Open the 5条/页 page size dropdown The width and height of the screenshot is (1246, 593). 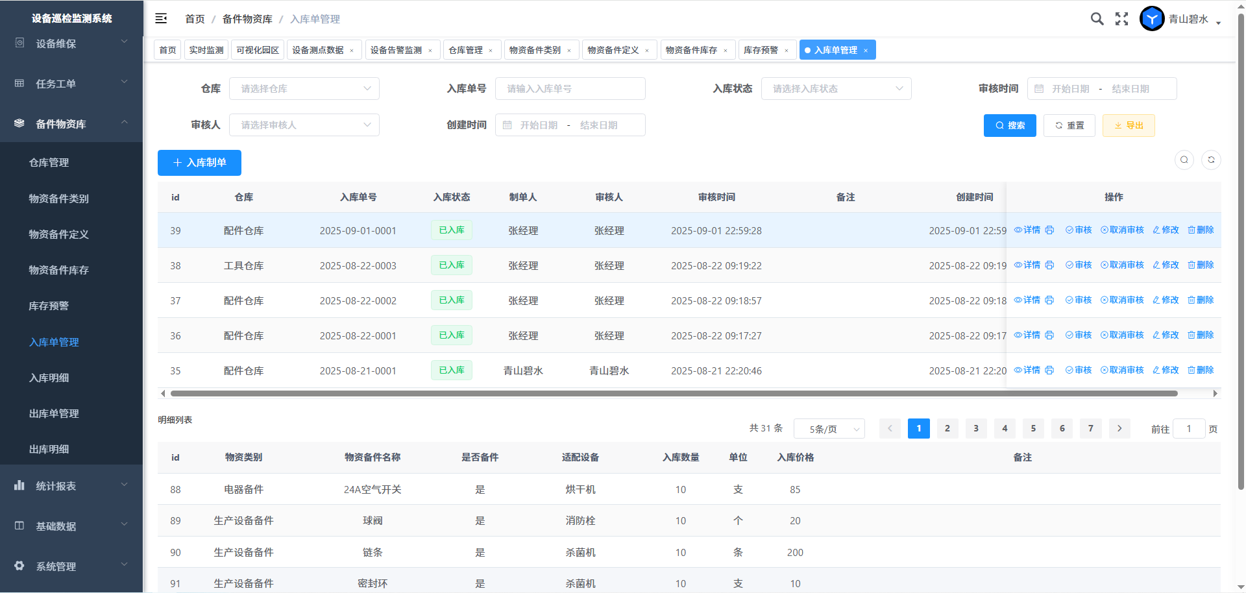coord(829,429)
